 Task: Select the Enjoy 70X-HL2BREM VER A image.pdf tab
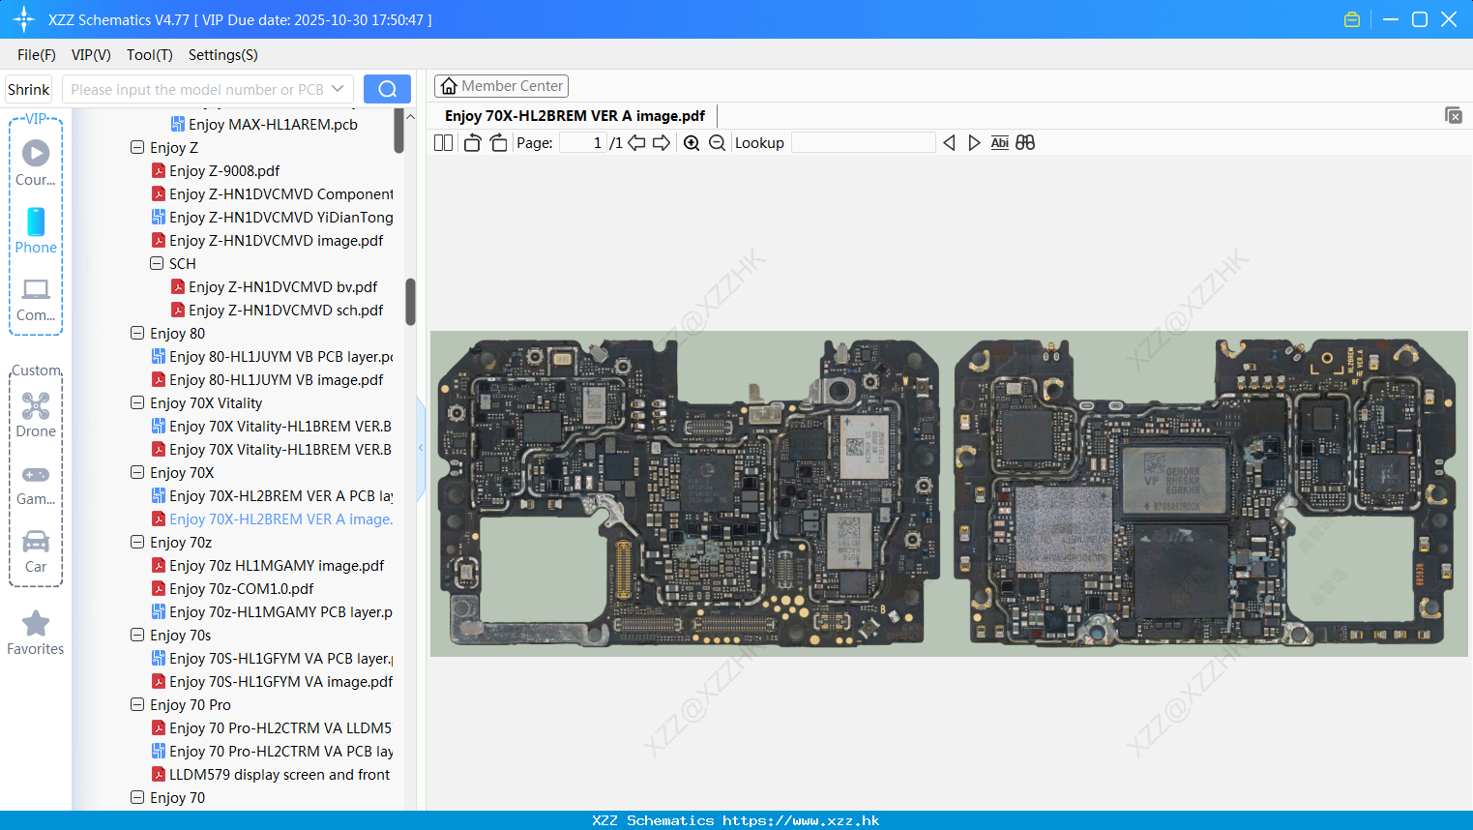click(x=574, y=115)
